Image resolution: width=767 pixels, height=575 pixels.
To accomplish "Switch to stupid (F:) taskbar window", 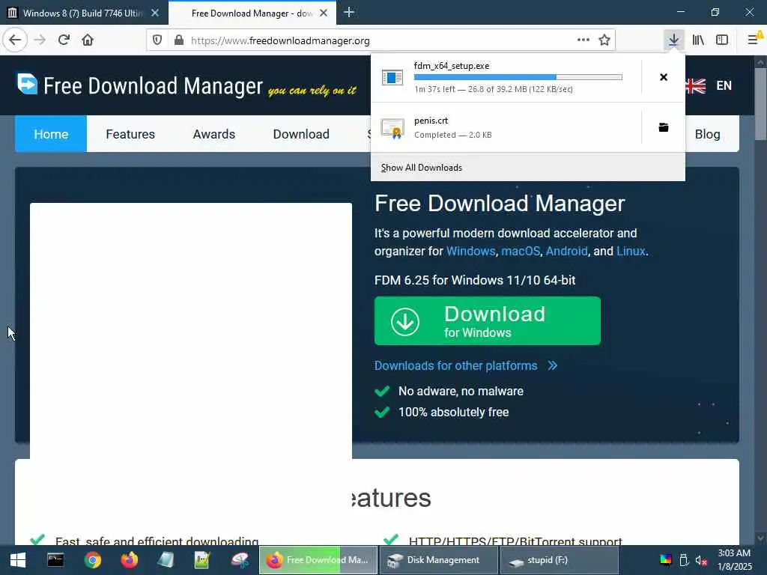I will coord(559,560).
